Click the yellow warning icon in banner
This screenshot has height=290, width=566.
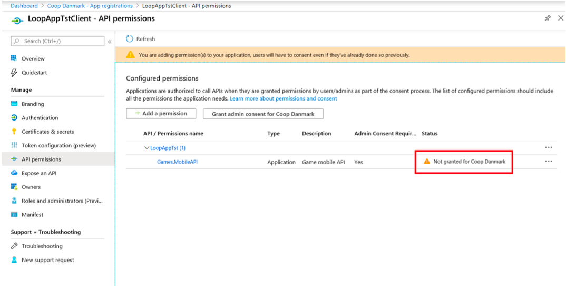130,55
